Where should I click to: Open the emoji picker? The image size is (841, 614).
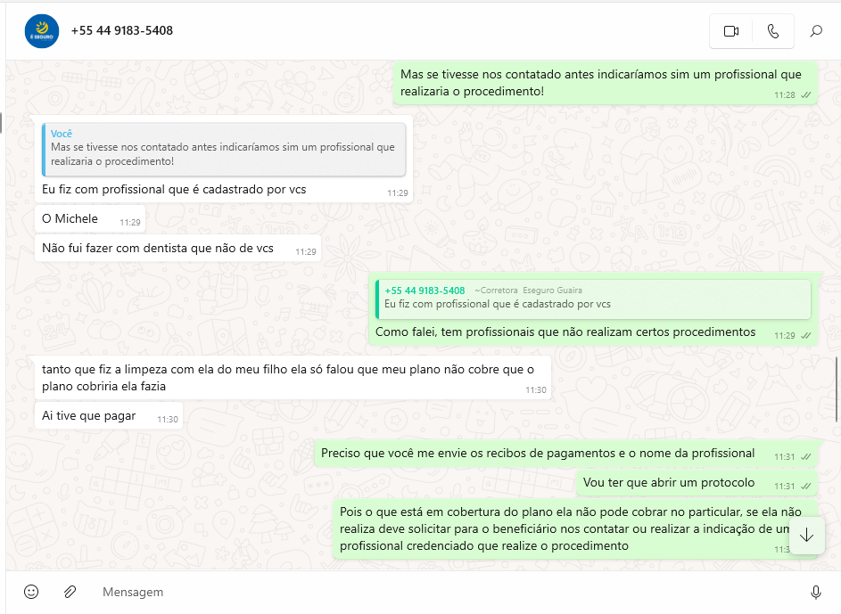point(31,592)
